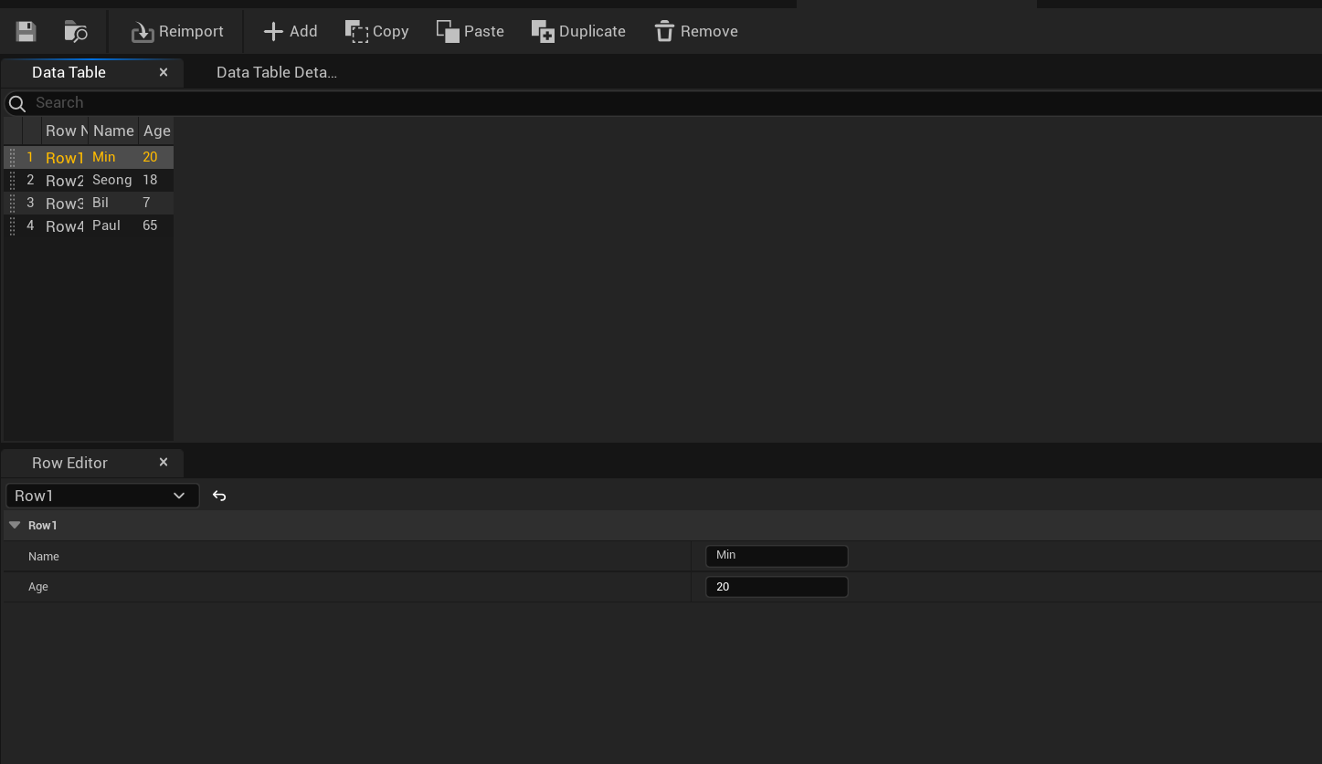This screenshot has height=764, width=1322.
Task: Add a new row
Action: point(291,32)
